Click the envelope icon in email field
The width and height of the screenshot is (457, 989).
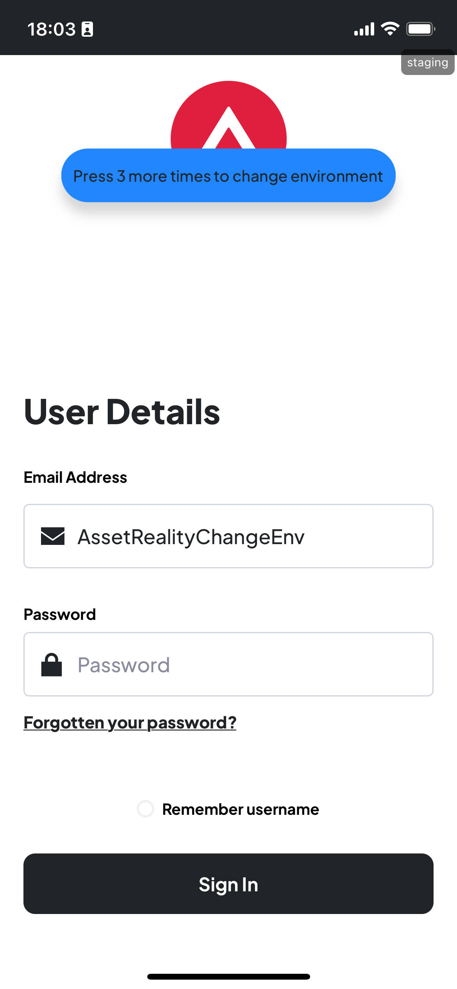(53, 536)
